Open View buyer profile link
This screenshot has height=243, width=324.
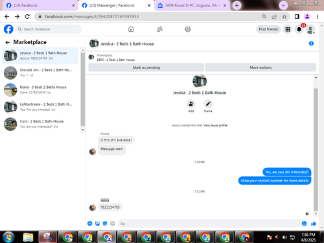[x=215, y=125]
